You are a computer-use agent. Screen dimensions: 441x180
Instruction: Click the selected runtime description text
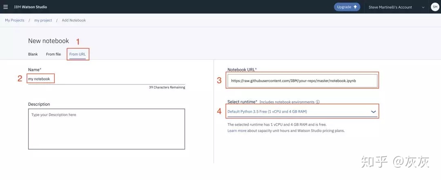pos(277,124)
